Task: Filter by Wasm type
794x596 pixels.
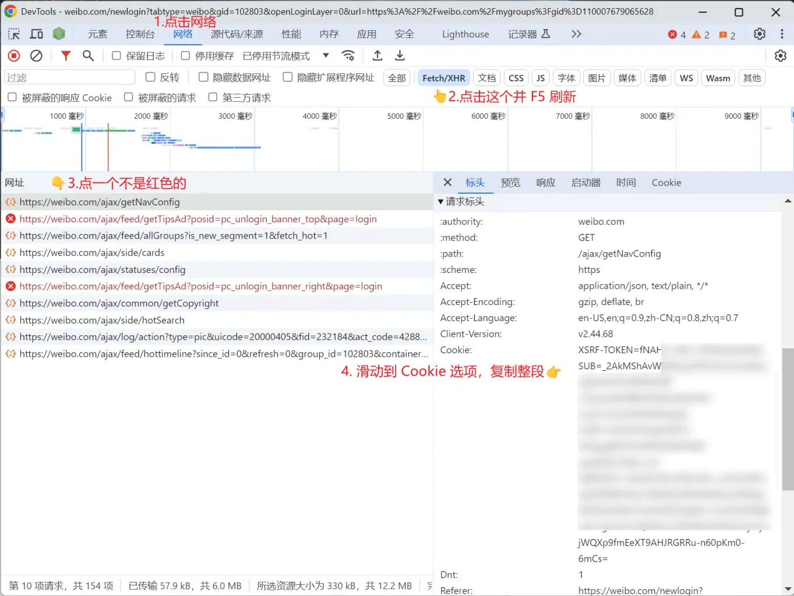Action: click(718, 78)
